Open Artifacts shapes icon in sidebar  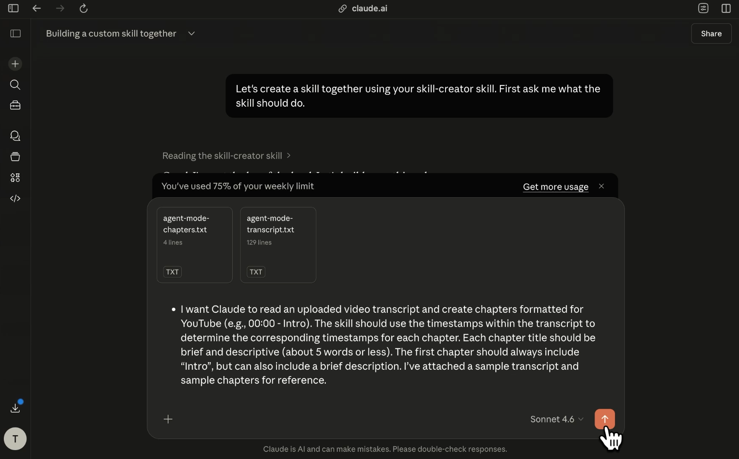coord(15,178)
